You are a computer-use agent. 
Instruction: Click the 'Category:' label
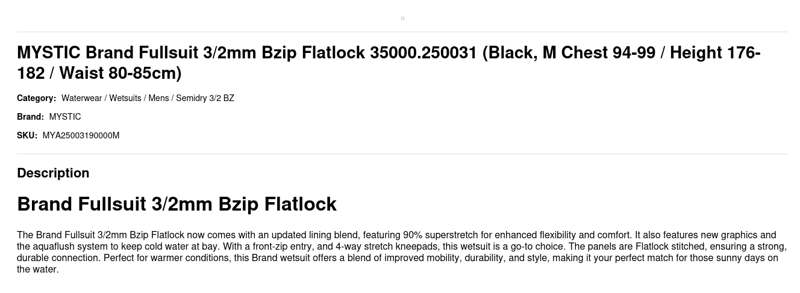[36, 98]
